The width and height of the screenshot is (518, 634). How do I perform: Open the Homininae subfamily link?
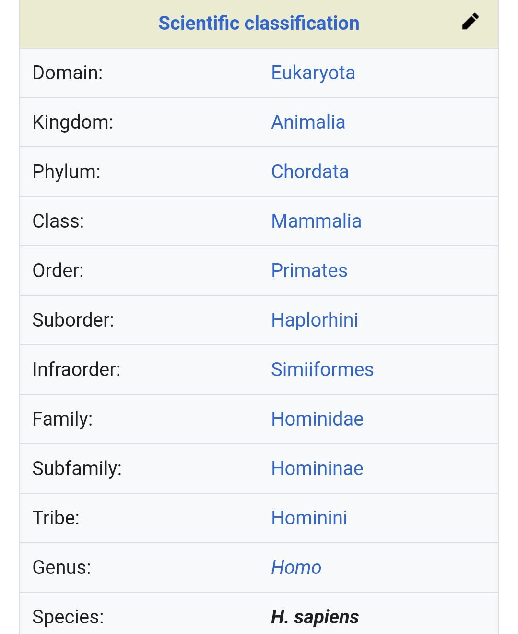pos(318,468)
